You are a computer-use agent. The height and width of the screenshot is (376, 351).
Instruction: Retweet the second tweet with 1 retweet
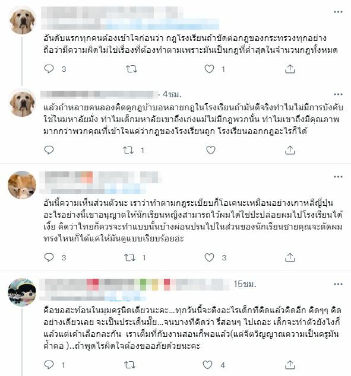pos(128,151)
